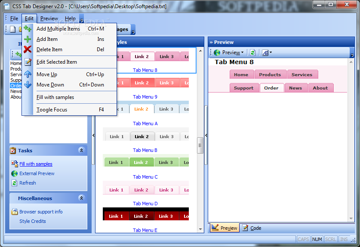Click the Preview tab ruler icon
This screenshot has width=360, height=247.
[215, 228]
